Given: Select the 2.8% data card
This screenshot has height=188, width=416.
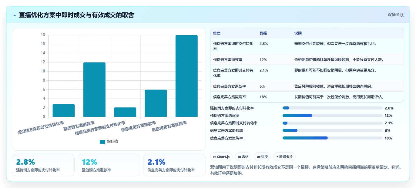Looking at the screenshot, I should [x=43, y=165].
